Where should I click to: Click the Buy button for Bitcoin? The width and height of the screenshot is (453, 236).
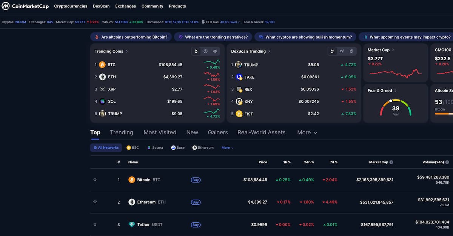click(196, 180)
